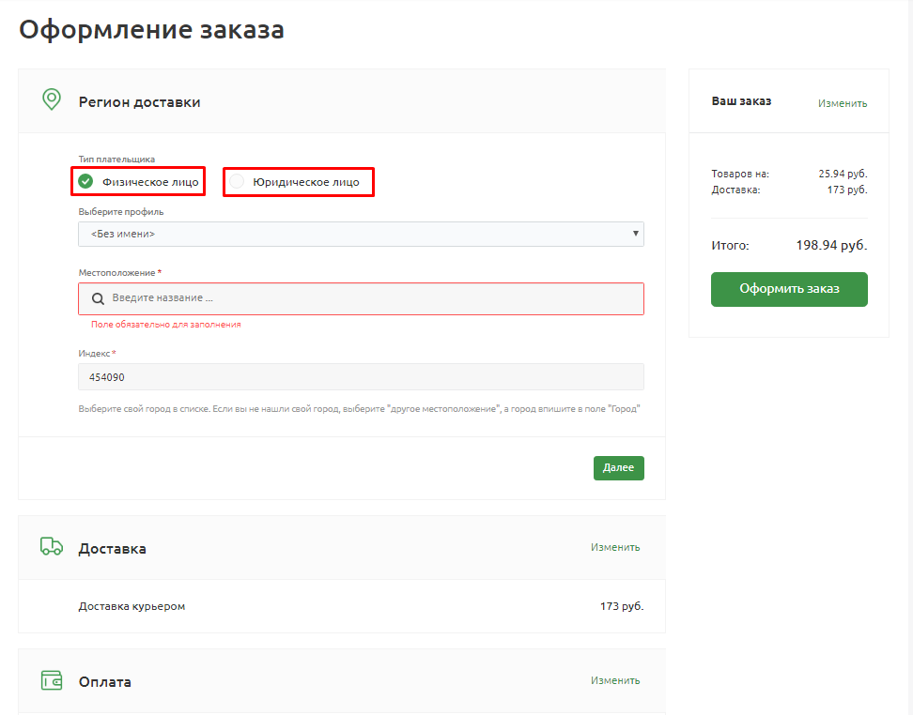Click the 173 руб. price in Доставка section
The width and height of the screenshot is (913, 715).
tap(622, 606)
